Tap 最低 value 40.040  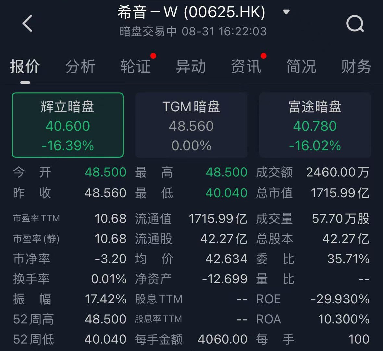(227, 193)
